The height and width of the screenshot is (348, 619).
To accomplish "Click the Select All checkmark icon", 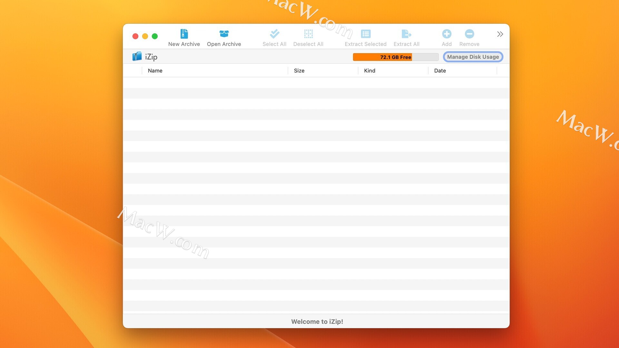I will (x=274, y=34).
